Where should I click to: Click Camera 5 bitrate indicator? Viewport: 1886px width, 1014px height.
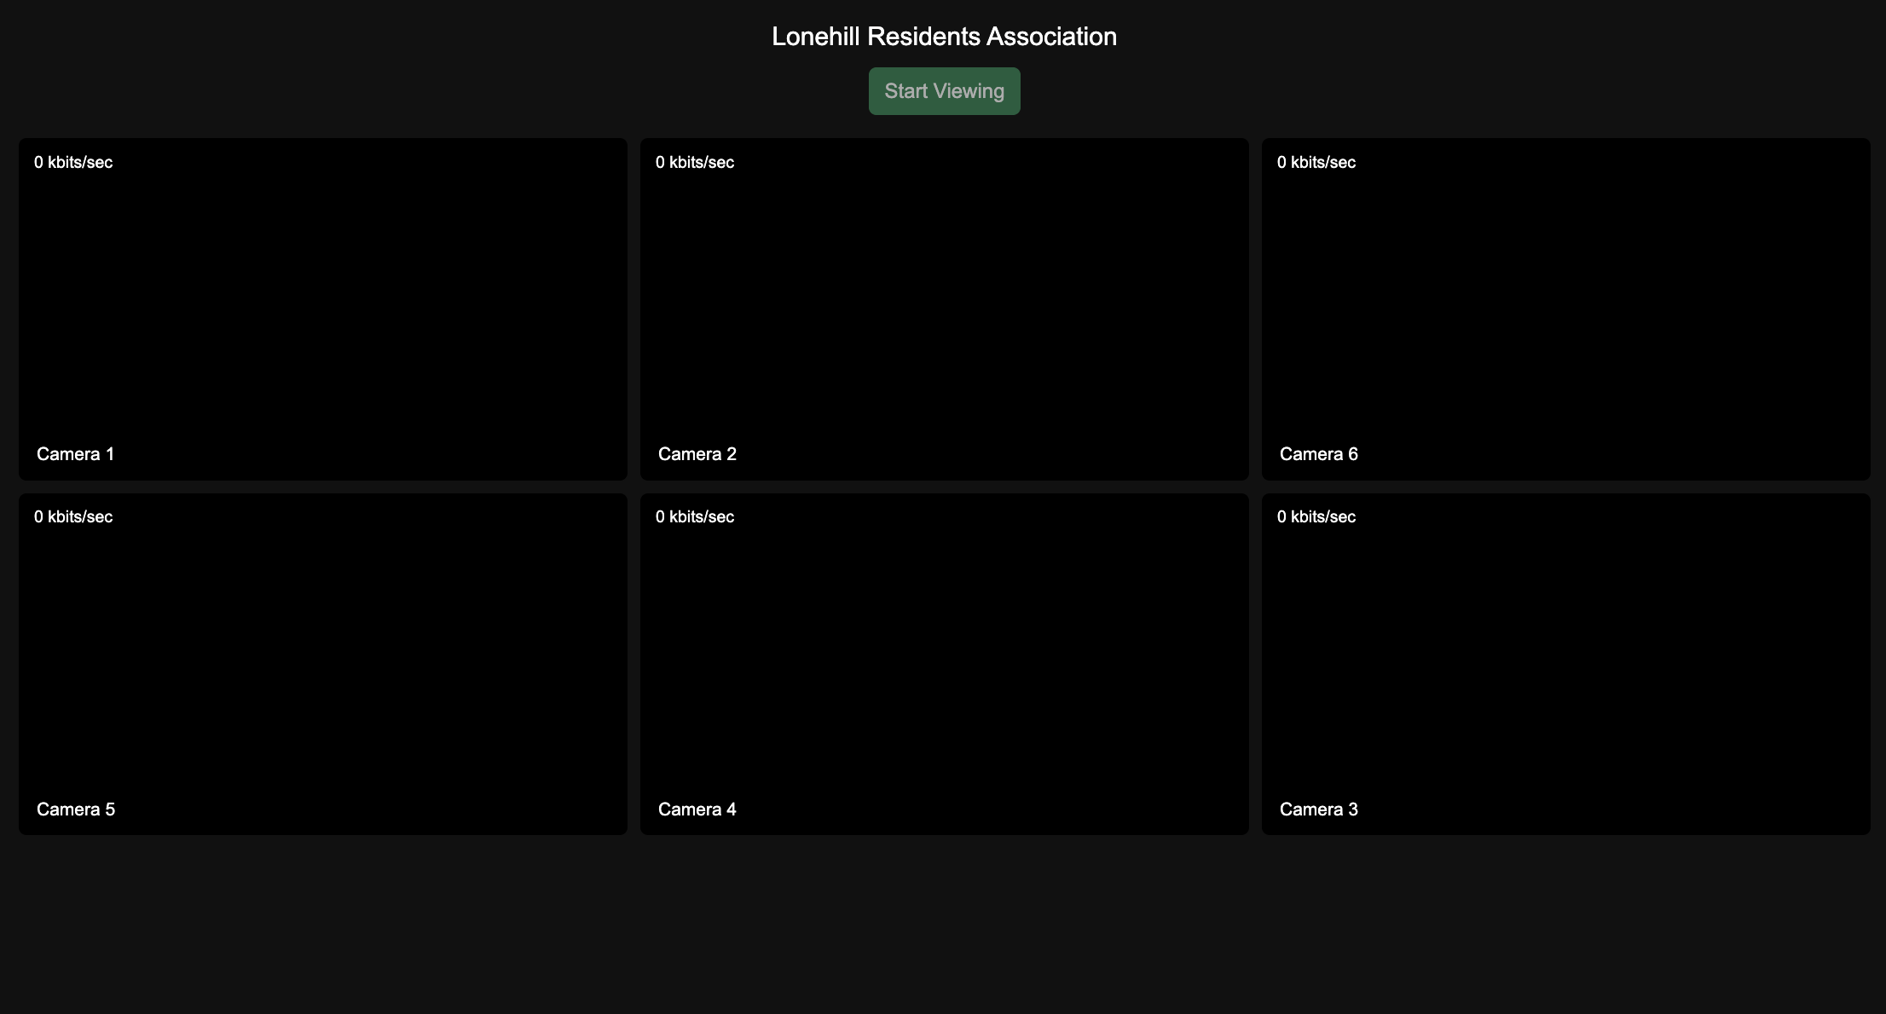pos(73,516)
